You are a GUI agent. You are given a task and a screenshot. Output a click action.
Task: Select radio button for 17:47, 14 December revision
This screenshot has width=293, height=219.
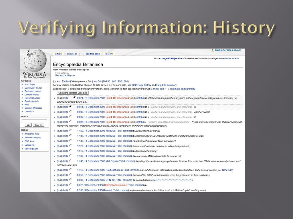click(x=70, y=135)
